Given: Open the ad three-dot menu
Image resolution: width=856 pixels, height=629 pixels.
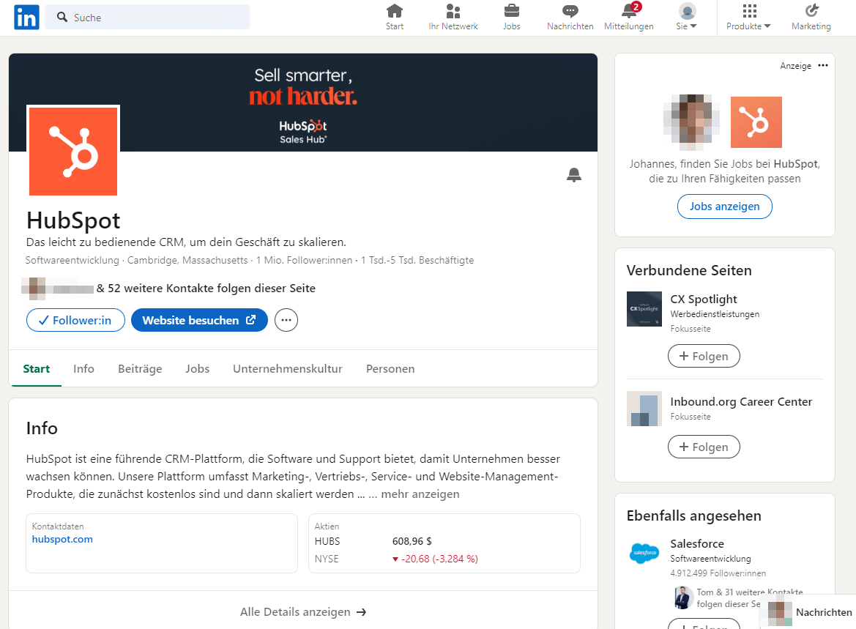Looking at the screenshot, I should [x=823, y=65].
